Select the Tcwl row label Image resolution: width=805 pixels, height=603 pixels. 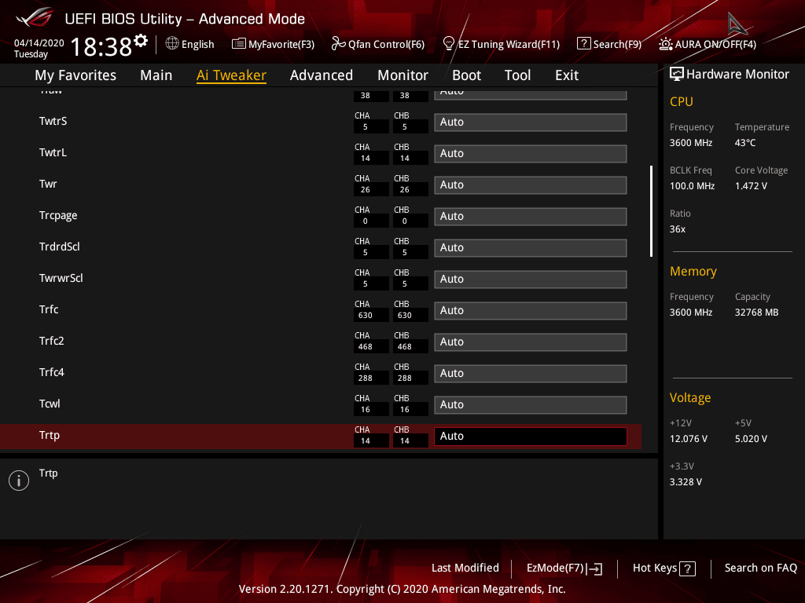tap(50, 404)
